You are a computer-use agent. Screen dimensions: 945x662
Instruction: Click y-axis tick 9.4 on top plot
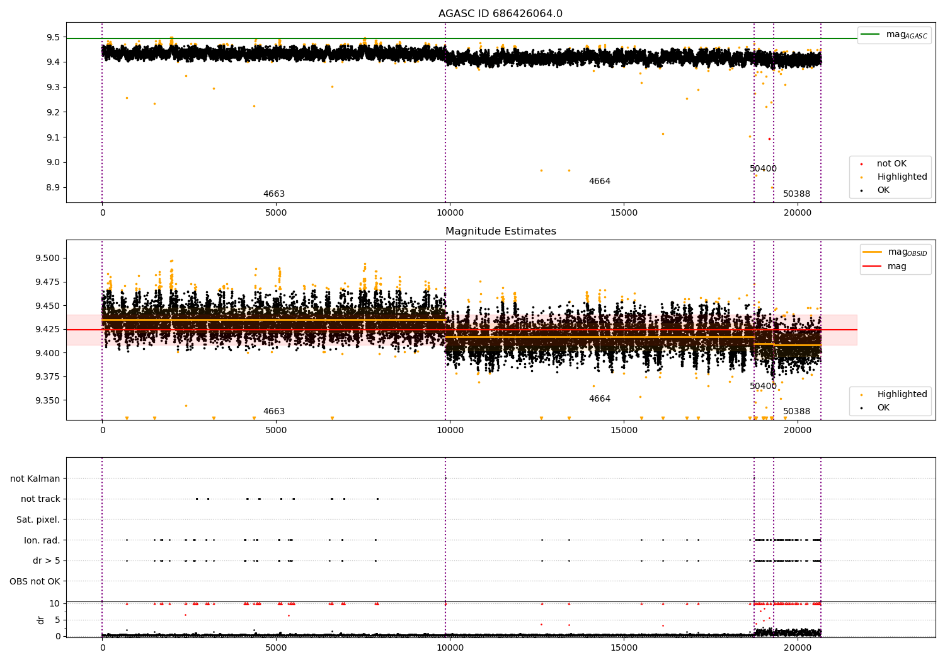[53, 62]
